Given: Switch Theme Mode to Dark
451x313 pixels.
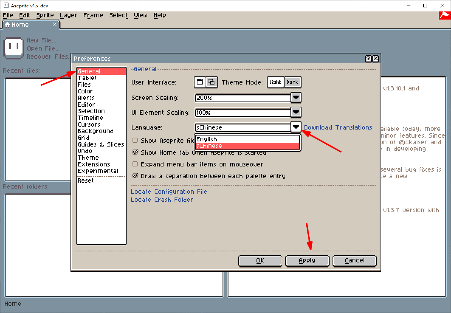Looking at the screenshot, I should [292, 82].
